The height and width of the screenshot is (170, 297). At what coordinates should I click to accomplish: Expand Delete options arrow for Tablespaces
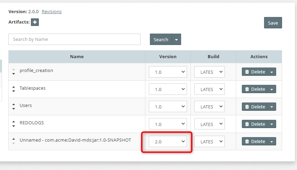pos(272,89)
